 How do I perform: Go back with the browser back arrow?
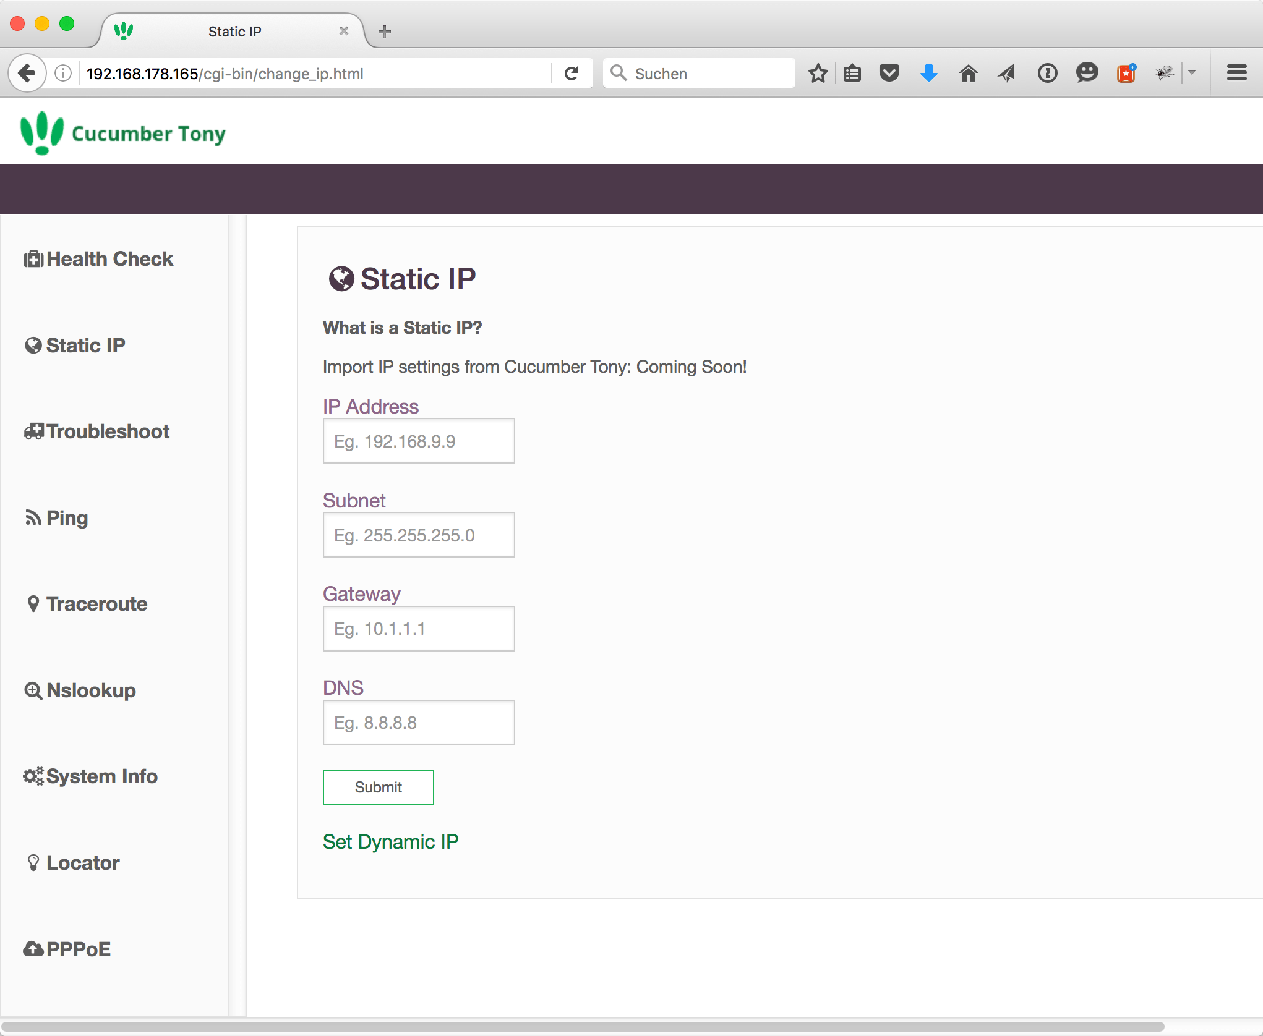click(x=27, y=74)
